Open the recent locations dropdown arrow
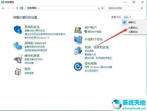The height and width of the screenshot is (111, 147). pos(13,8)
